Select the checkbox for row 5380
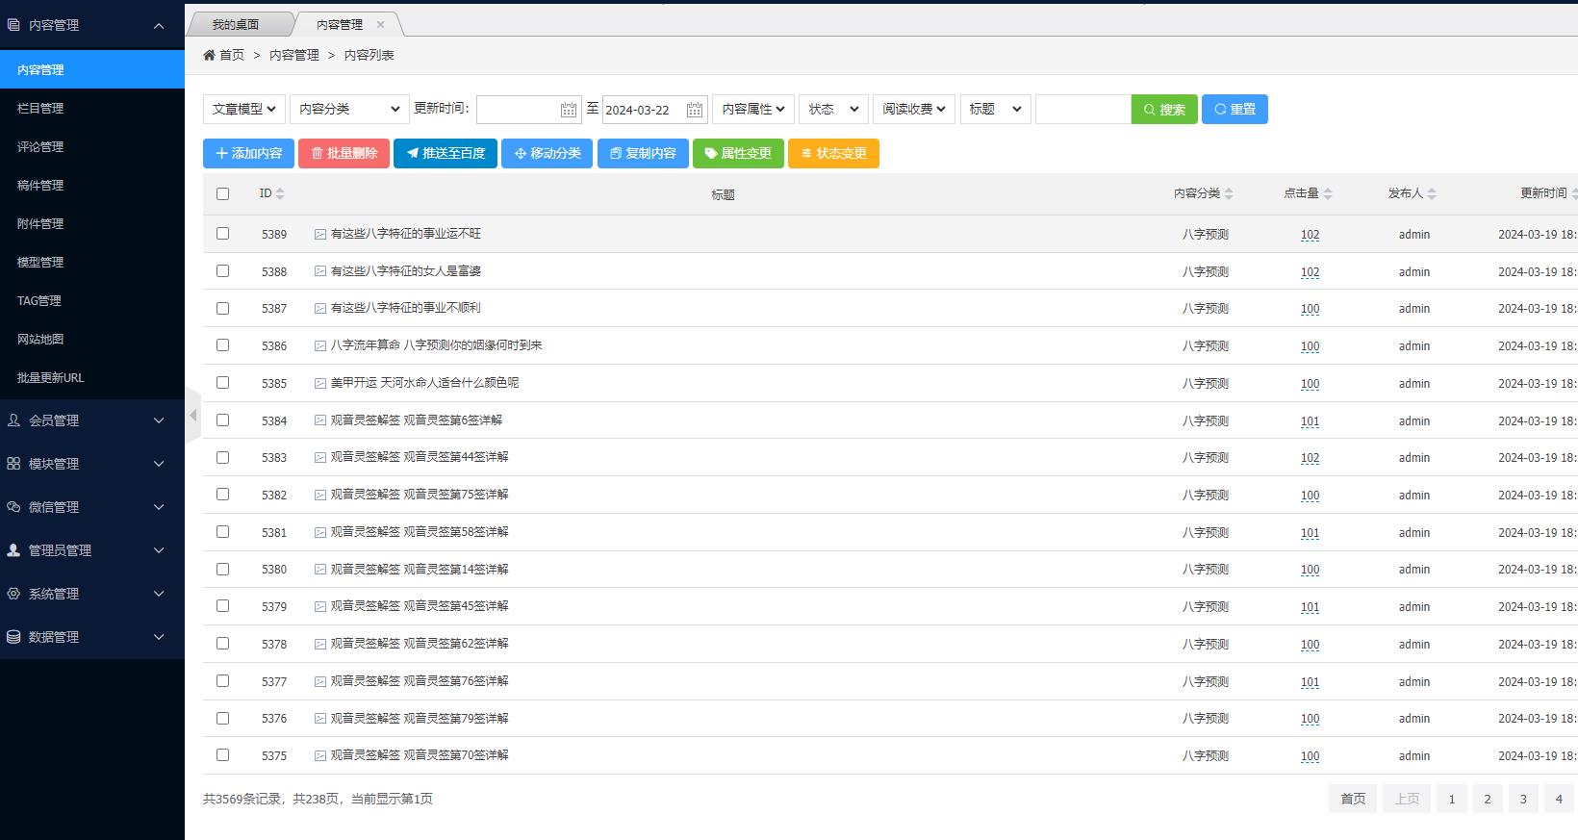The height and width of the screenshot is (840, 1578). point(223,570)
